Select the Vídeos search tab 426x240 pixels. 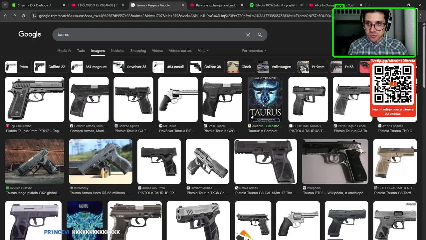click(x=157, y=51)
